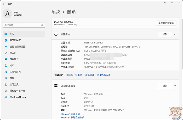Minimize the Settings window
Viewport: 183px width, 120px height.
pos(165,3)
